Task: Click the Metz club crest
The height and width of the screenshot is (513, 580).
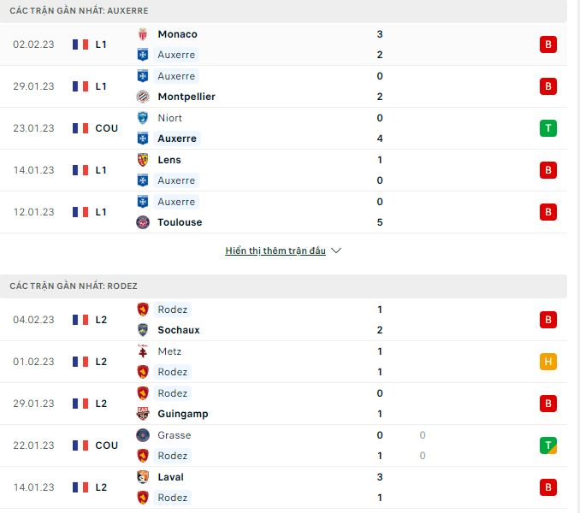Action: click(x=143, y=351)
